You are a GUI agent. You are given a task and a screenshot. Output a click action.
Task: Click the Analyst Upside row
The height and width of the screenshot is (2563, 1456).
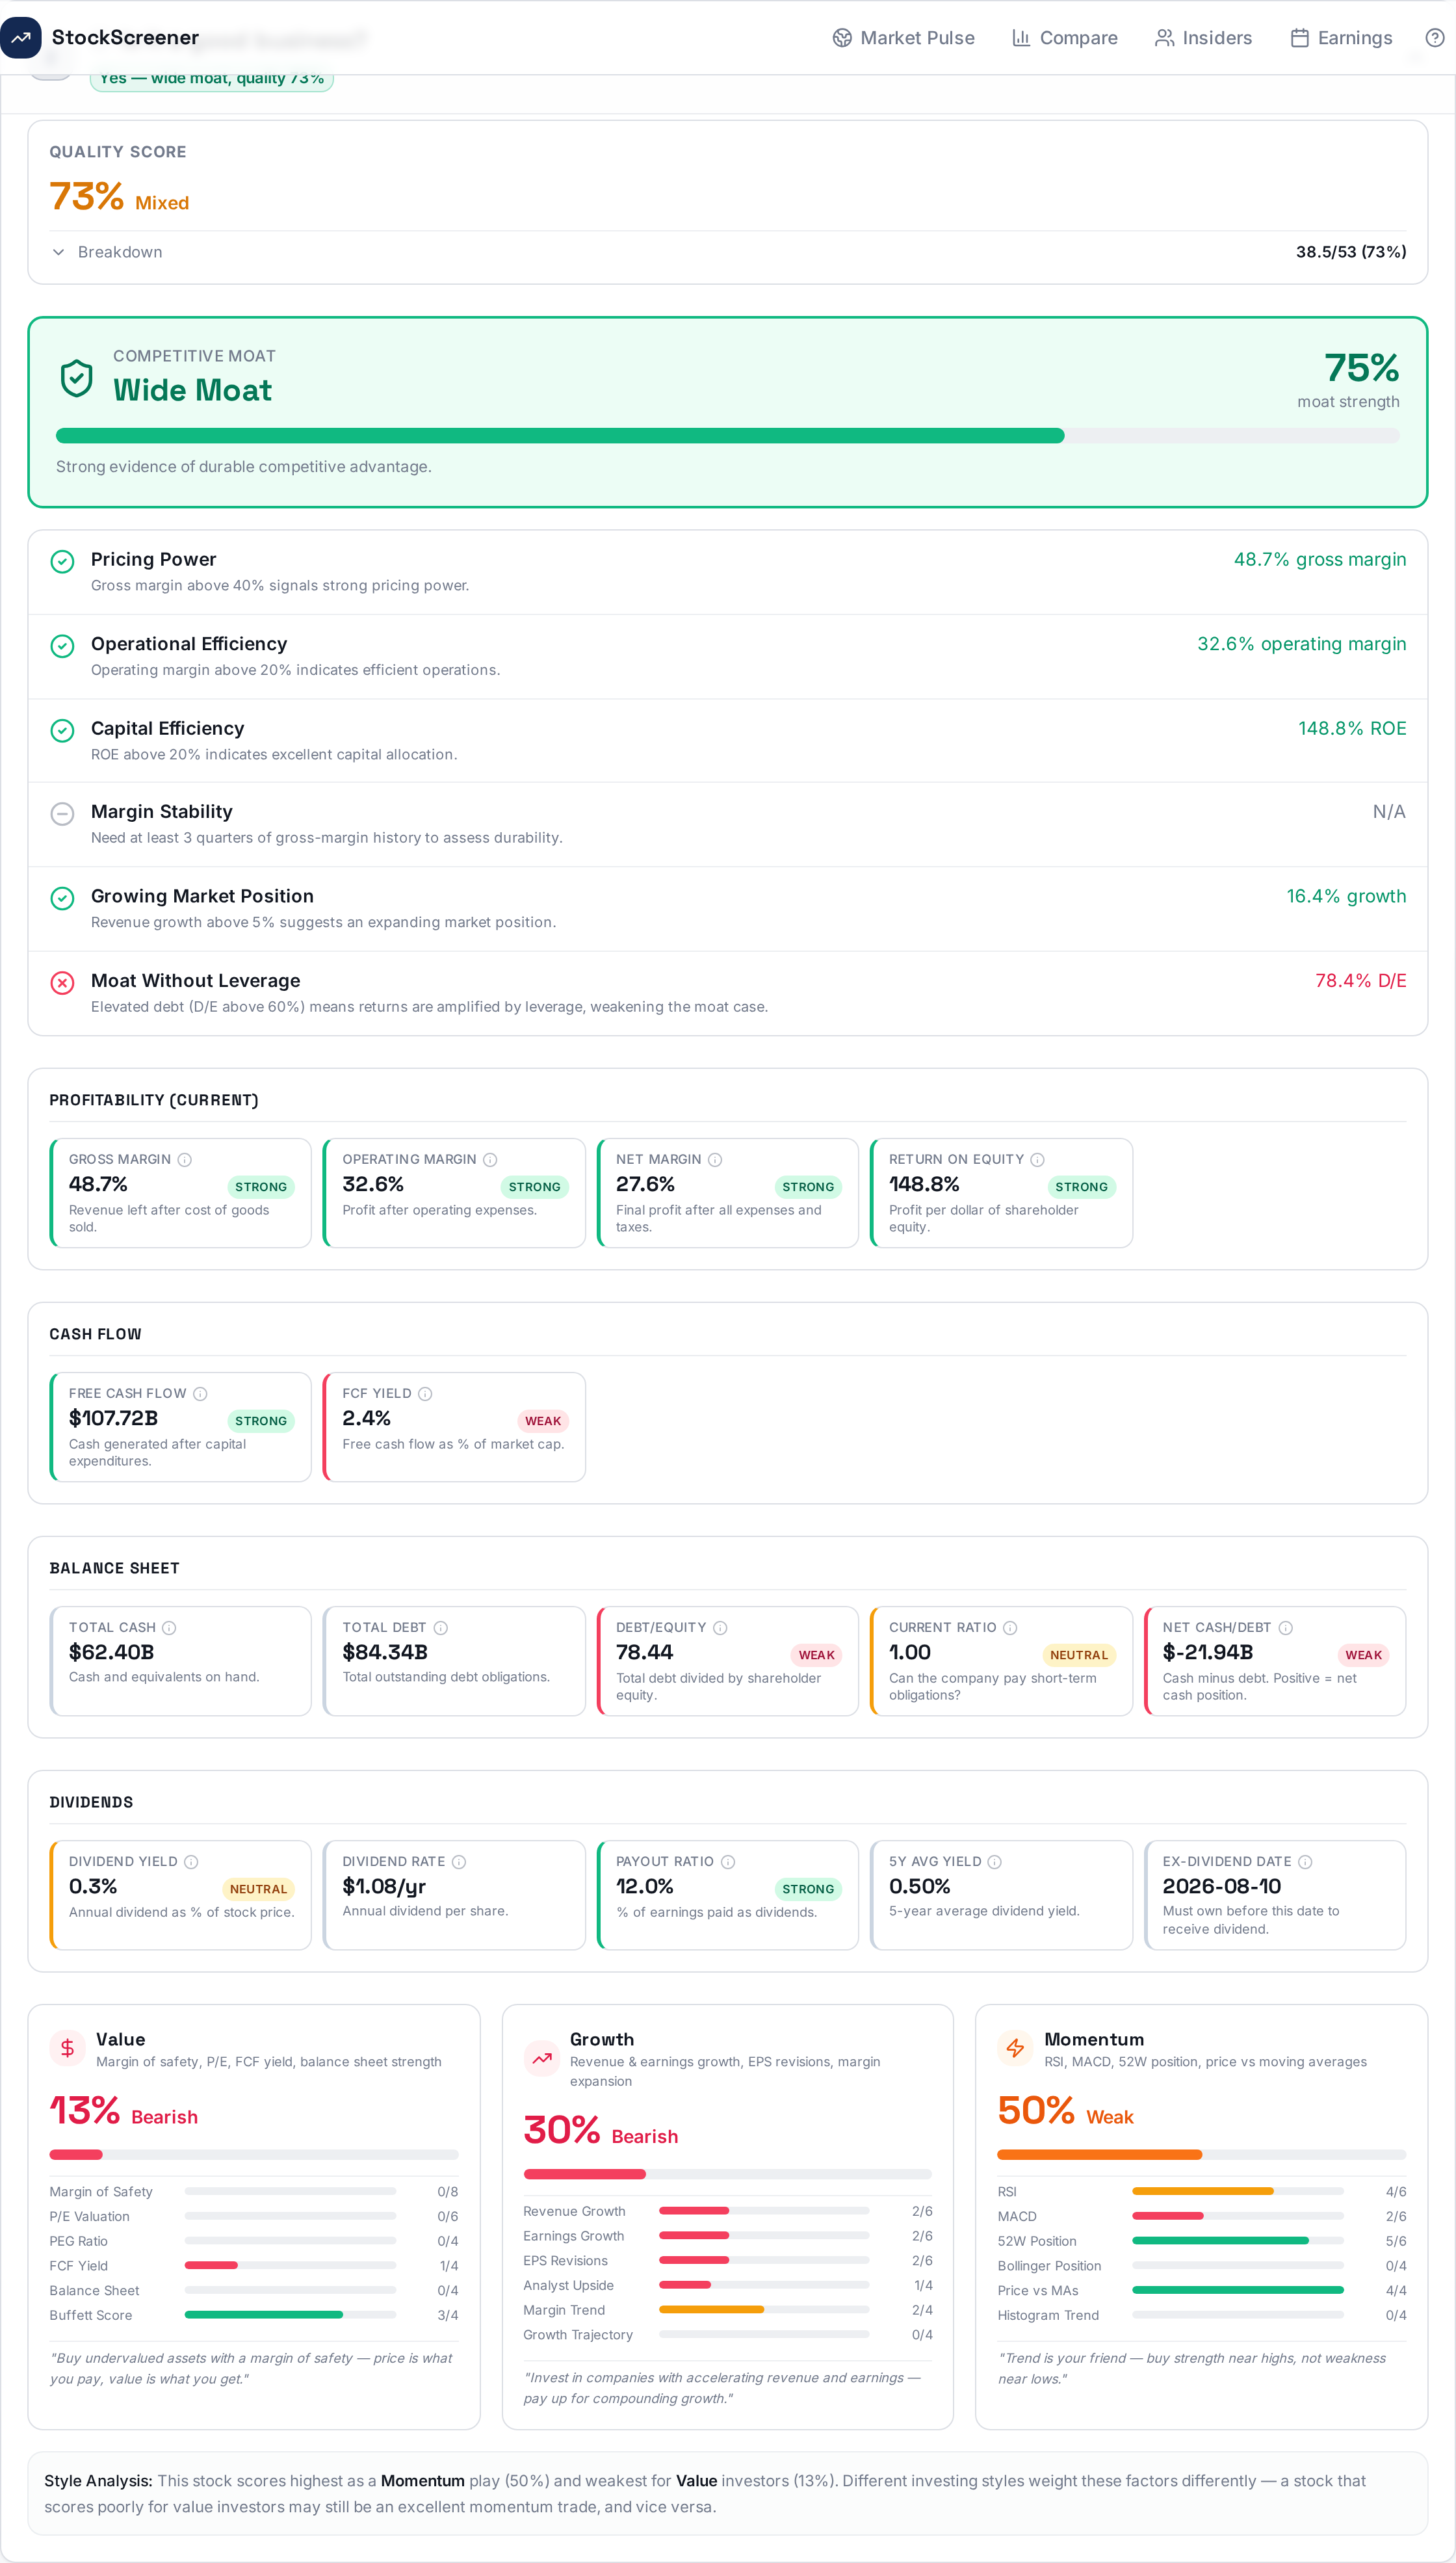(x=728, y=2285)
